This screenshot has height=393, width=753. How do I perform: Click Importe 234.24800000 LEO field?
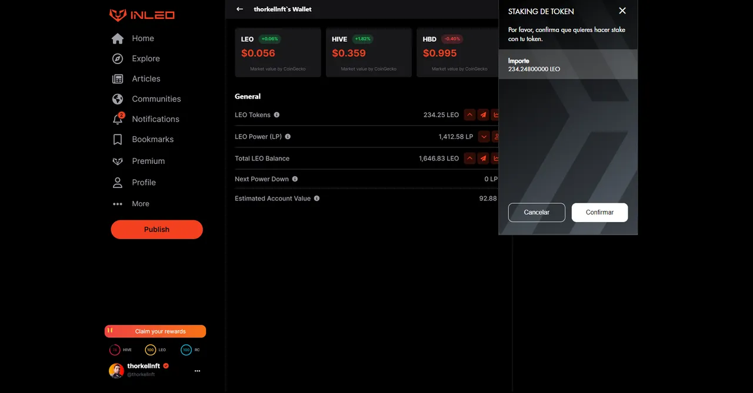click(568, 65)
